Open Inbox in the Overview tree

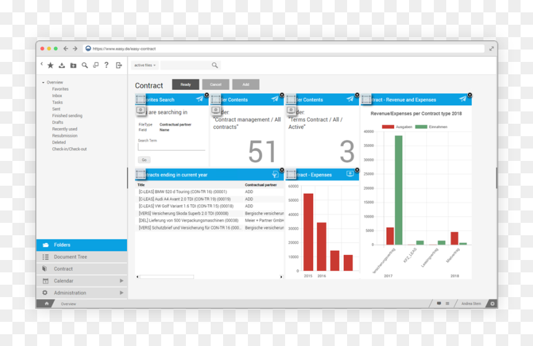pos(57,96)
